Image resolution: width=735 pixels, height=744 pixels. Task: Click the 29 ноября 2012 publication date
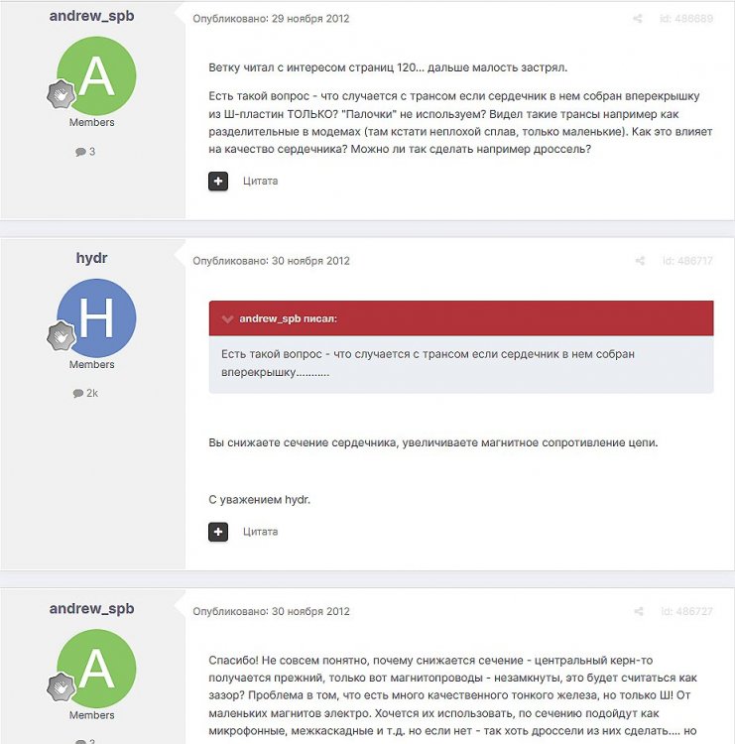pos(310,19)
